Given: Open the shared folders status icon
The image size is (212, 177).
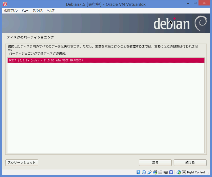Looking at the screenshot, I should (x=160, y=172).
